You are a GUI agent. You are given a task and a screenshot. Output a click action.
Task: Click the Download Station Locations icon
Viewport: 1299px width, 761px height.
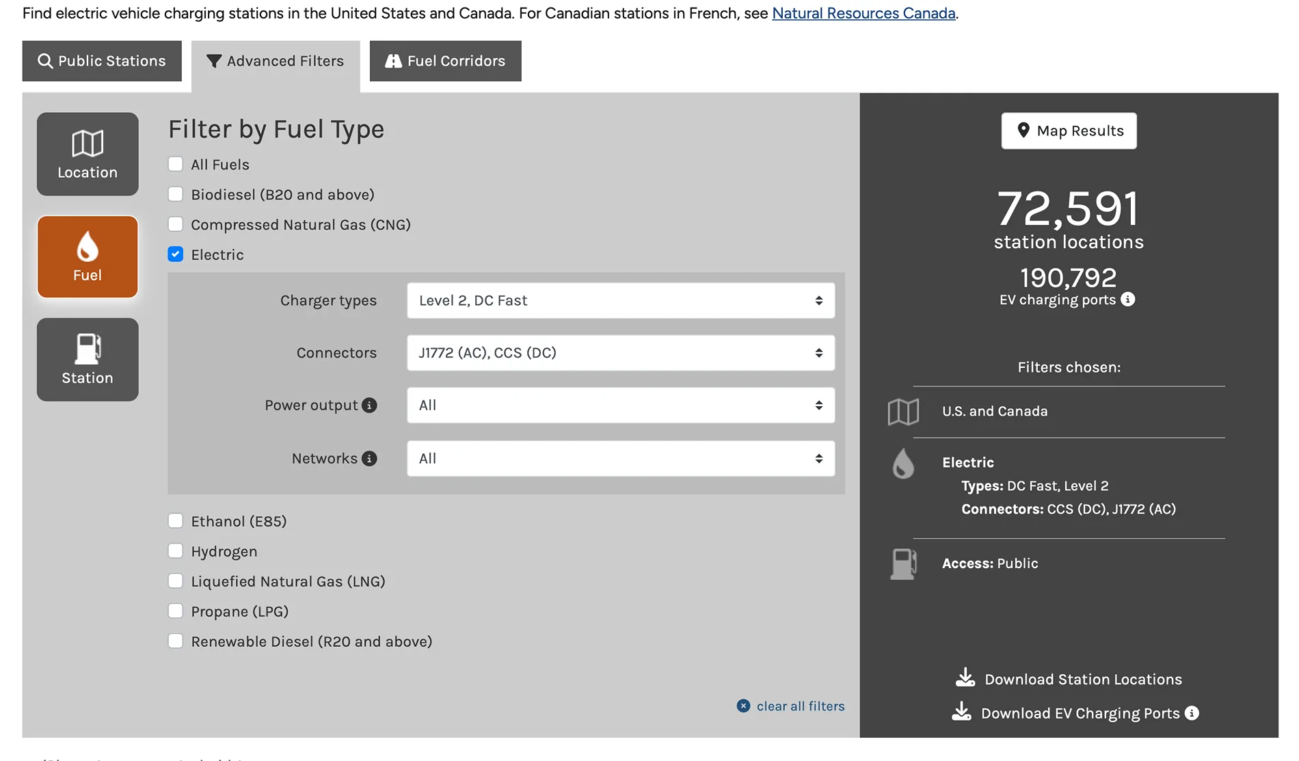click(965, 678)
